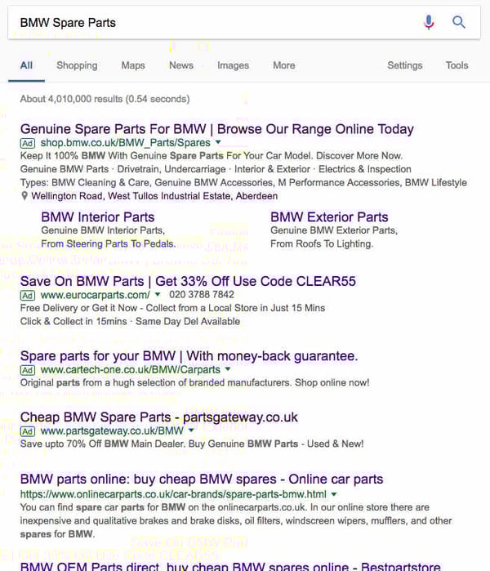The width and height of the screenshot is (490, 571).
Task: Open search Tools
Action: 457,65
